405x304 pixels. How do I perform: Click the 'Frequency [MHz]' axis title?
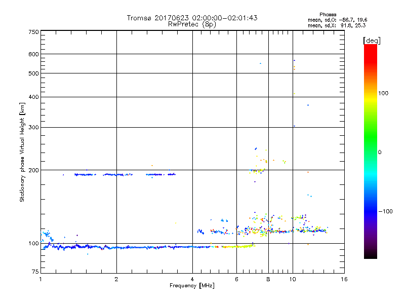click(x=192, y=286)
